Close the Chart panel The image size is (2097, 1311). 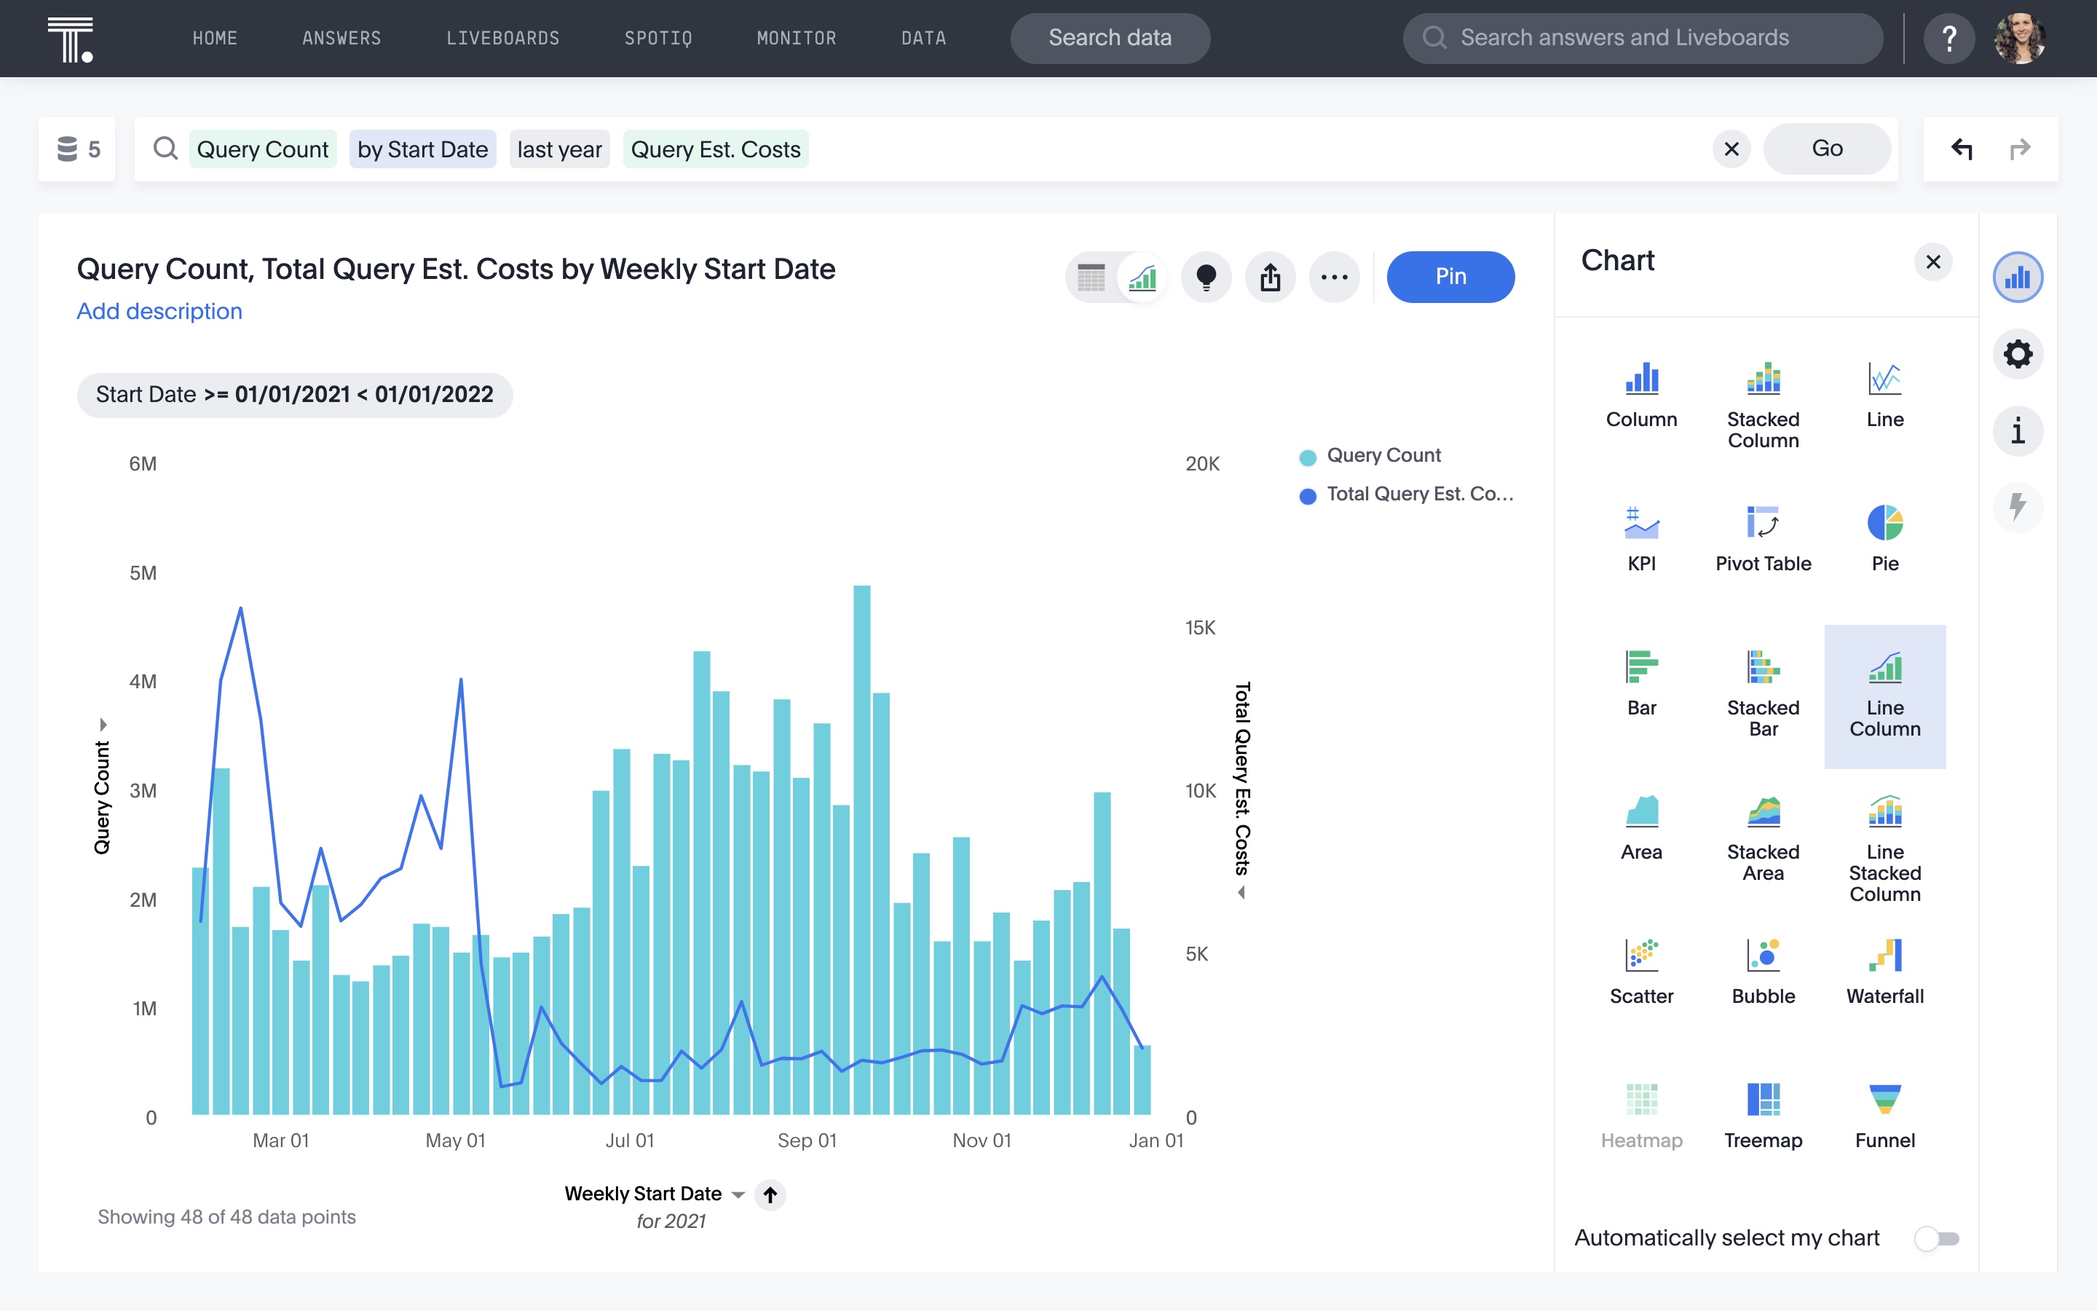tap(1933, 262)
